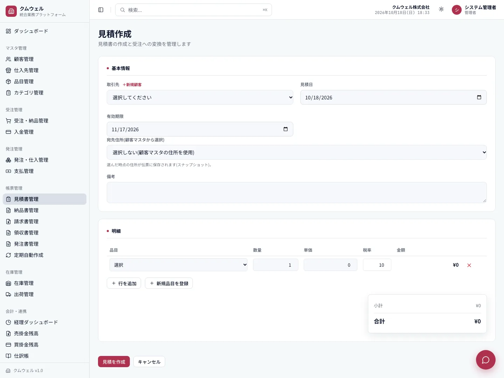Image resolution: width=504 pixels, height=378 pixels.
Task: Click the 検索 search field
Action: point(194,10)
